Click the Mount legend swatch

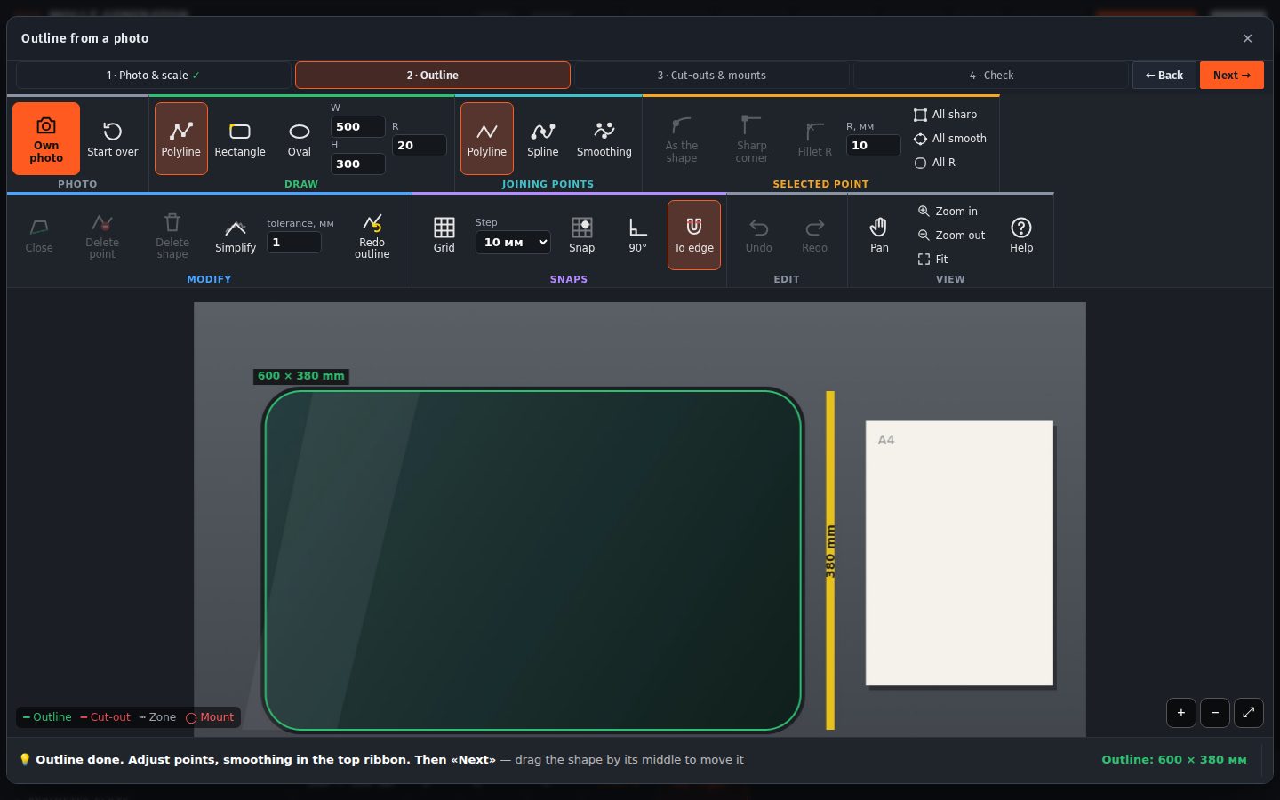pos(191,718)
